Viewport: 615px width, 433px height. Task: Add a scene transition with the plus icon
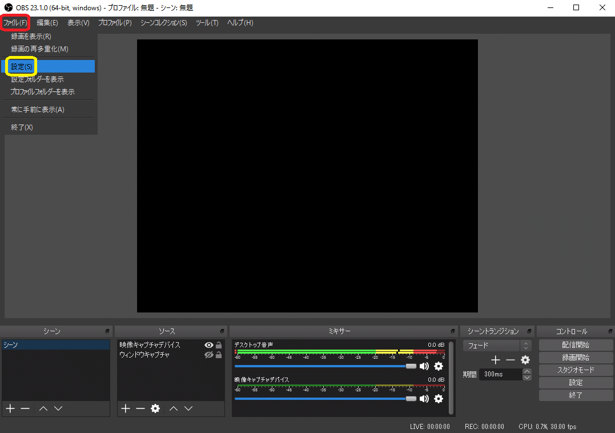[495, 360]
